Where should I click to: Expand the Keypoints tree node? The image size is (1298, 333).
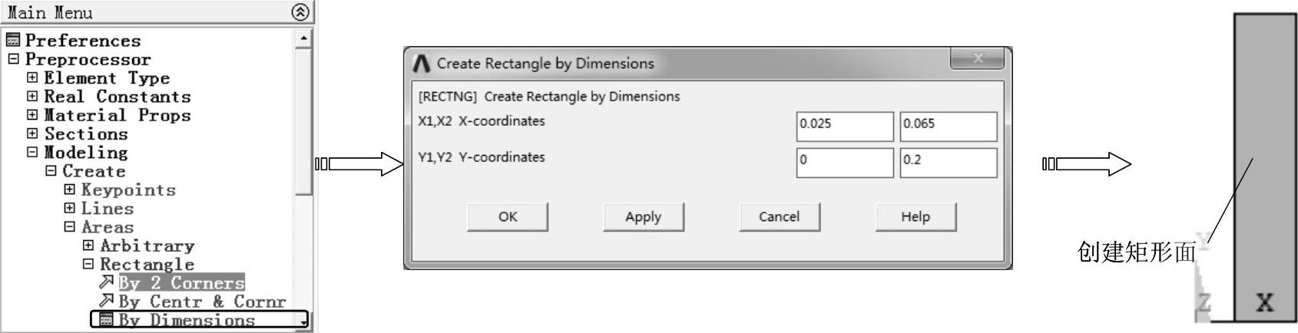(x=69, y=190)
